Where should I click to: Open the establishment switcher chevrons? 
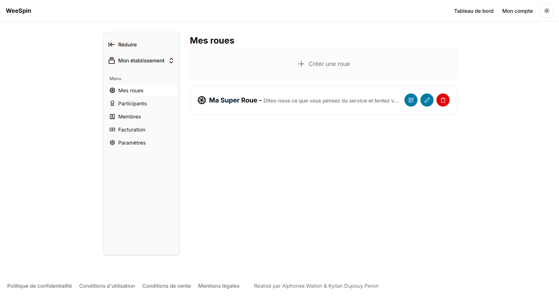pyautogui.click(x=171, y=60)
